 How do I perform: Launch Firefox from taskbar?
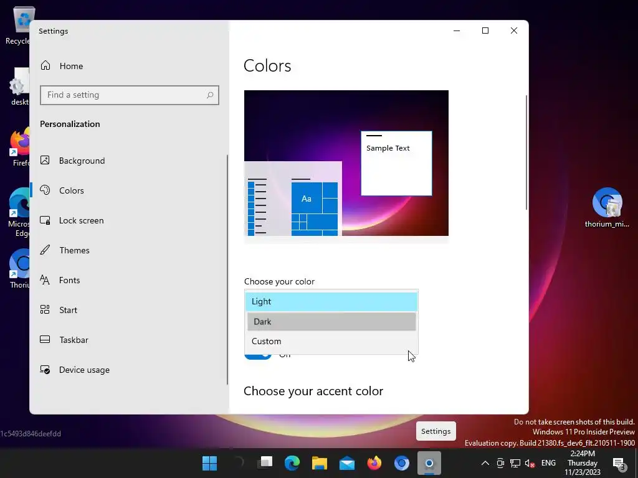click(374, 463)
